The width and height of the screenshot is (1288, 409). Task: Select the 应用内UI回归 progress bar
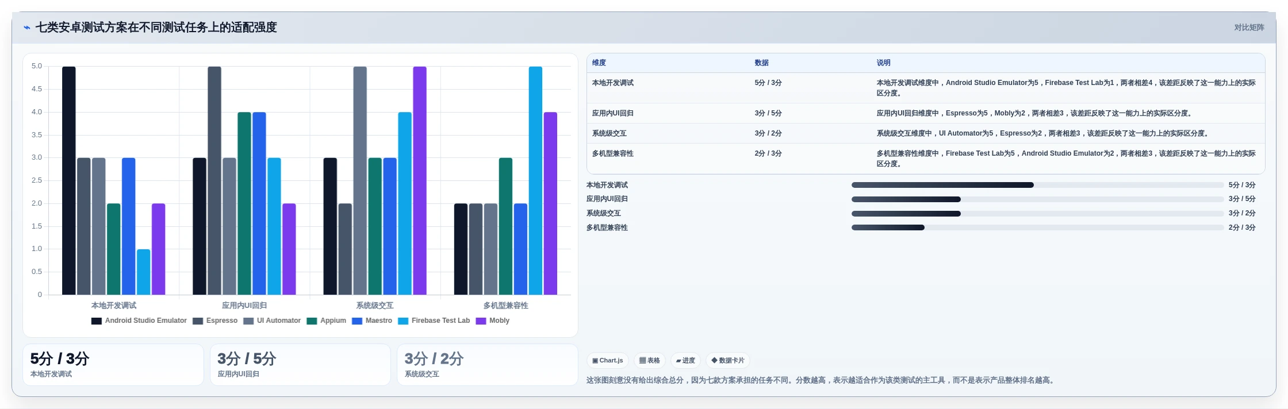pos(1037,199)
